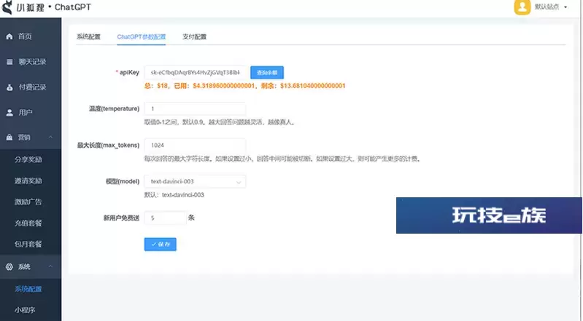This screenshot has width=583, height=321.
Task: Click the 用户 person icon
Action: [x=9, y=112]
